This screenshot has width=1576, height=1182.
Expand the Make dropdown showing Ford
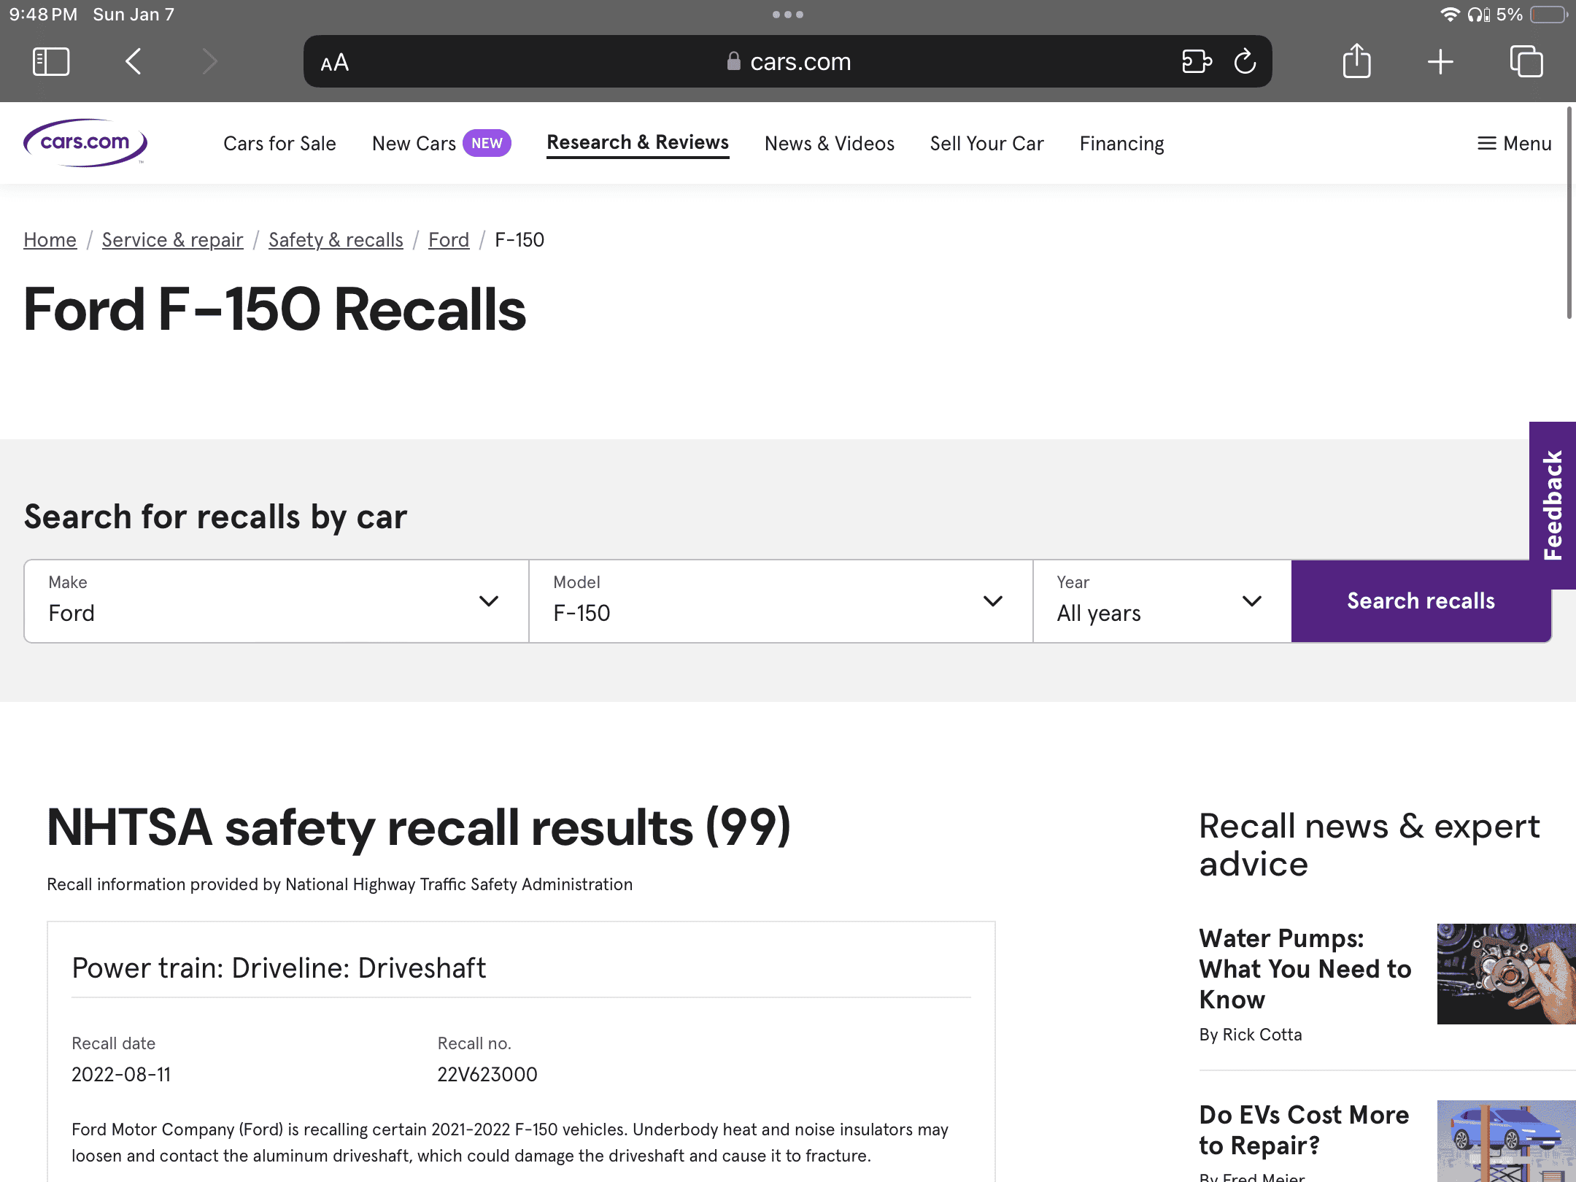277,601
